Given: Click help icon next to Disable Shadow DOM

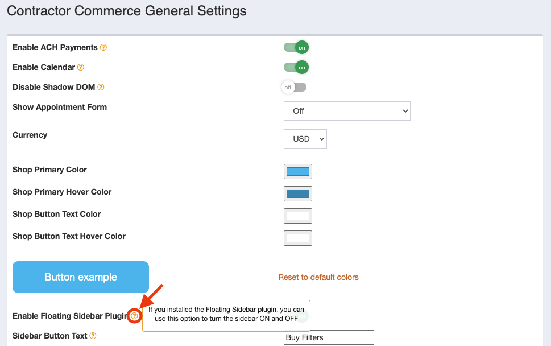Looking at the screenshot, I should [101, 87].
